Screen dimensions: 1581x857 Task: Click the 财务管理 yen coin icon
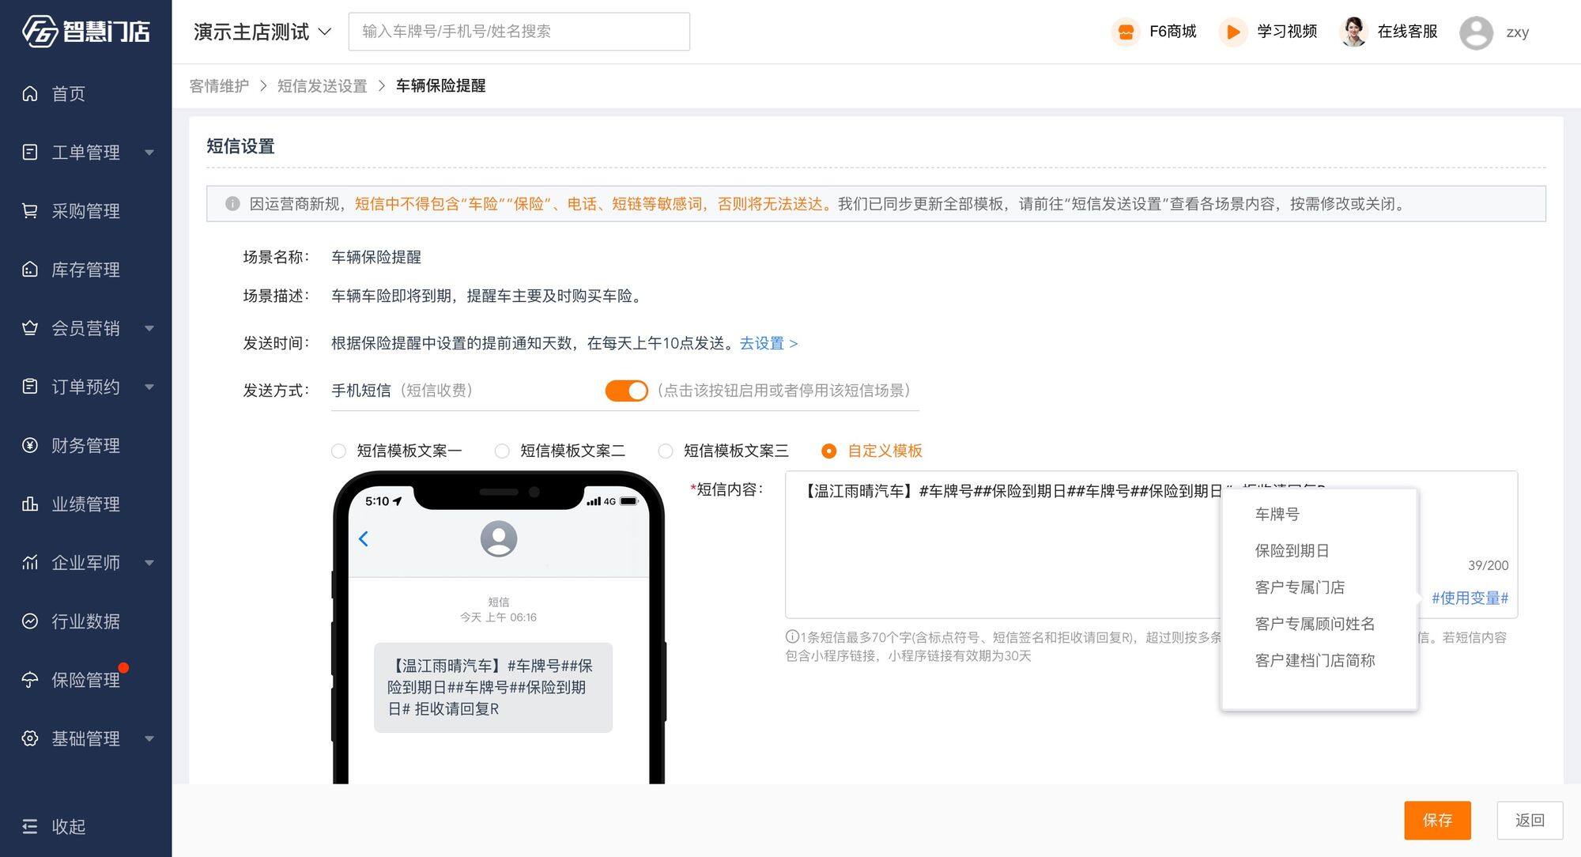coord(30,445)
